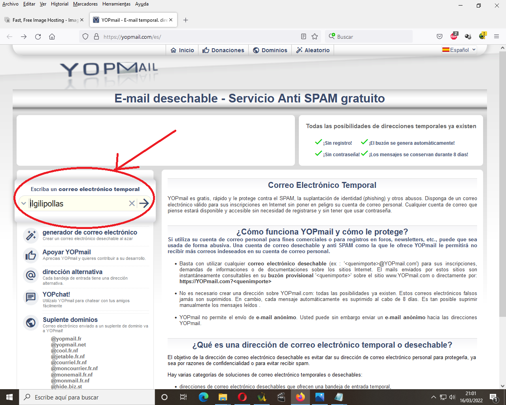Viewport: 506px width, 405px height.
Task: Select the @cool.fr.nf domain
Action: coord(64,350)
